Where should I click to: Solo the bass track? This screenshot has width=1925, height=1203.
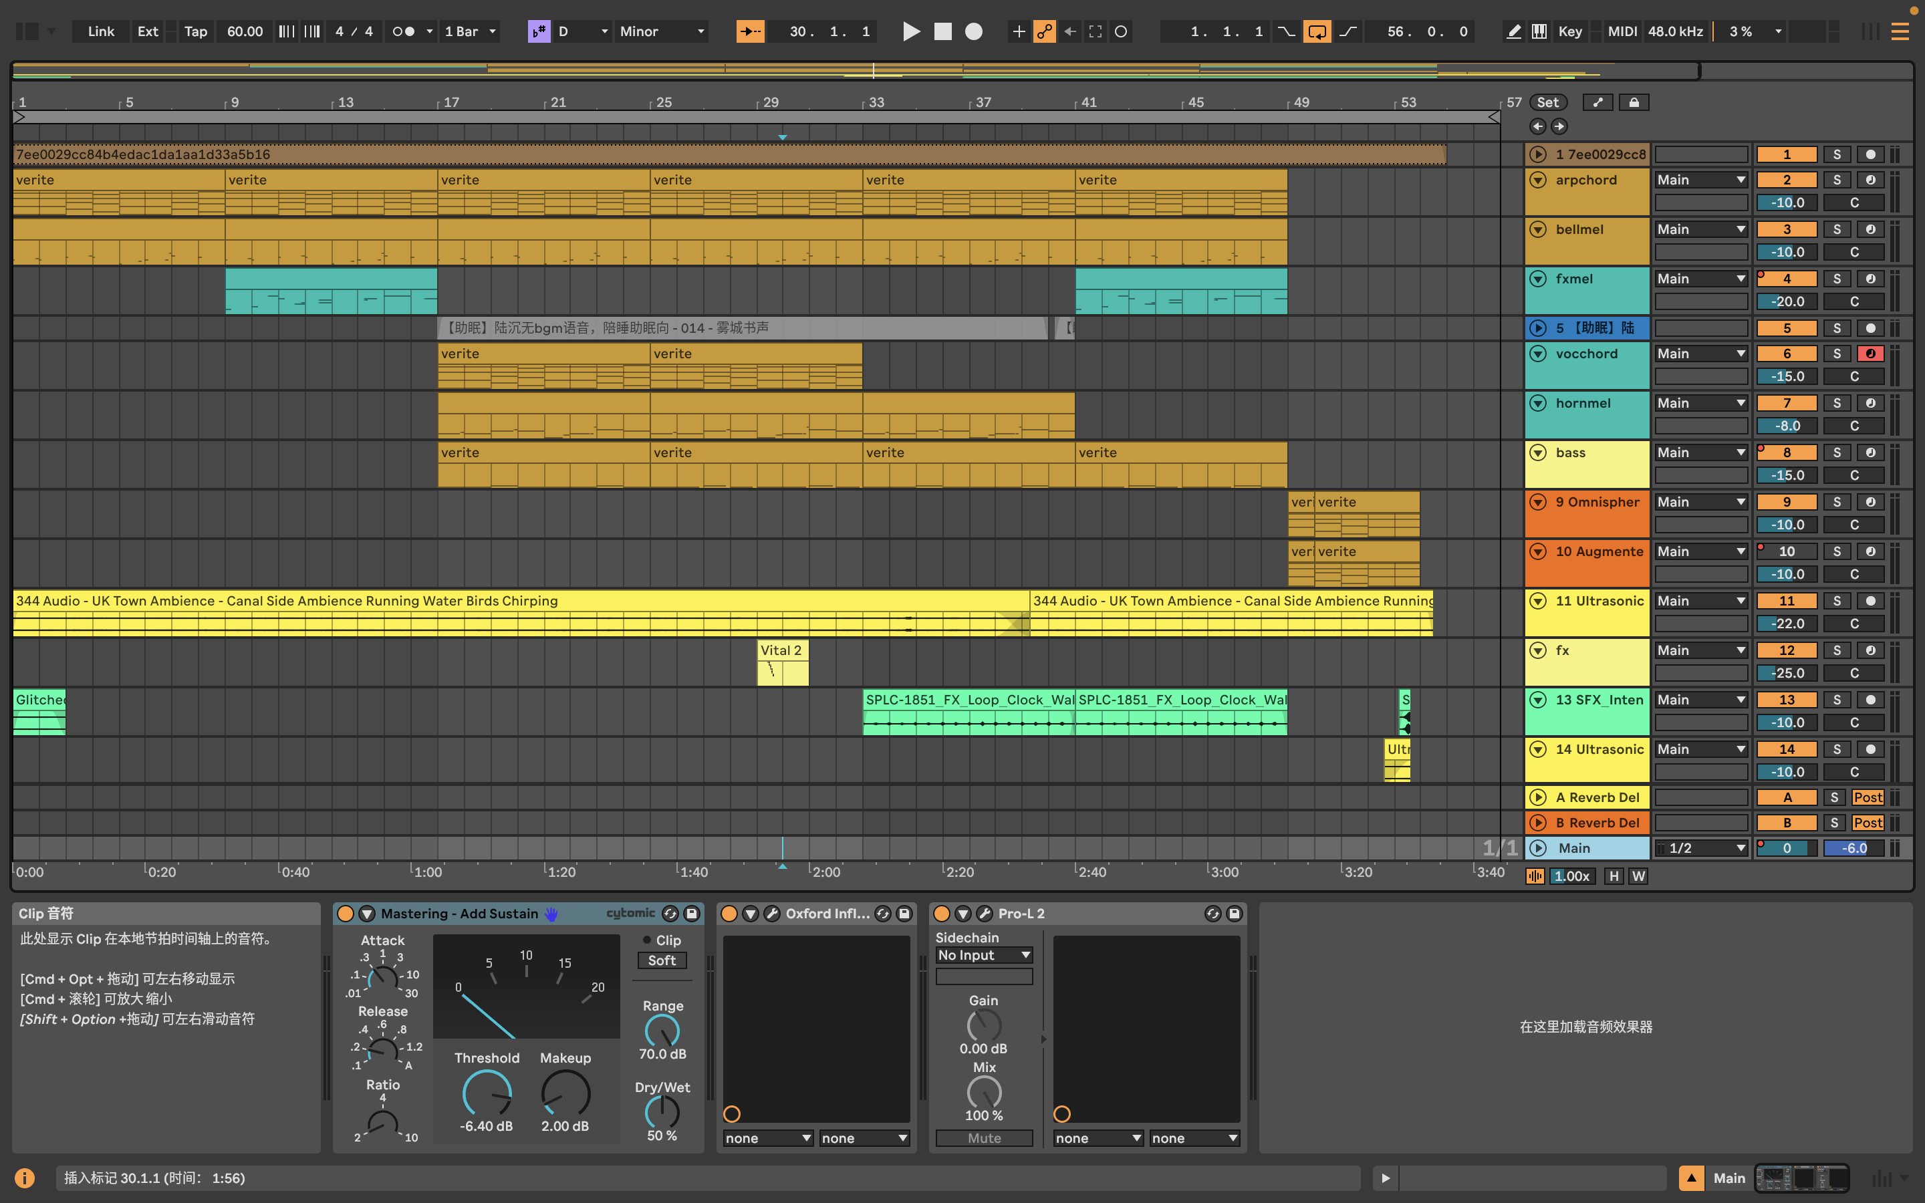(1837, 452)
